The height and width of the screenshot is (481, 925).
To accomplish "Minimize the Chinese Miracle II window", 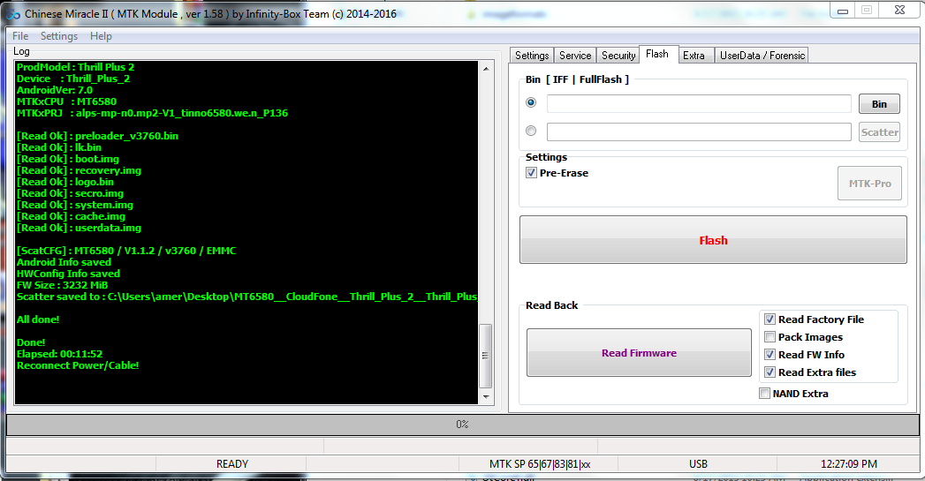I will [843, 10].
